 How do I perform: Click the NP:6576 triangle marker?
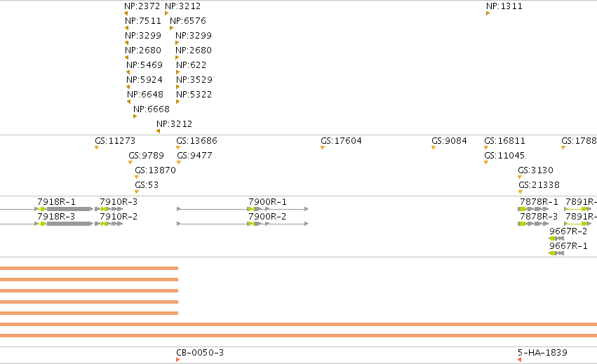171,28
